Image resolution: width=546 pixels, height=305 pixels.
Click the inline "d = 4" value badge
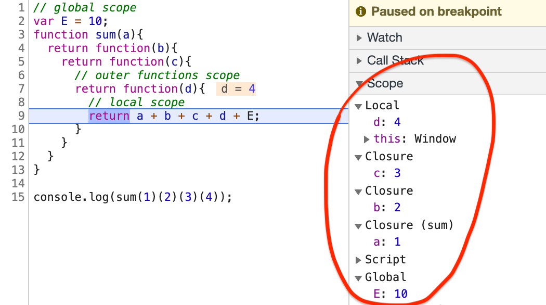coord(236,88)
